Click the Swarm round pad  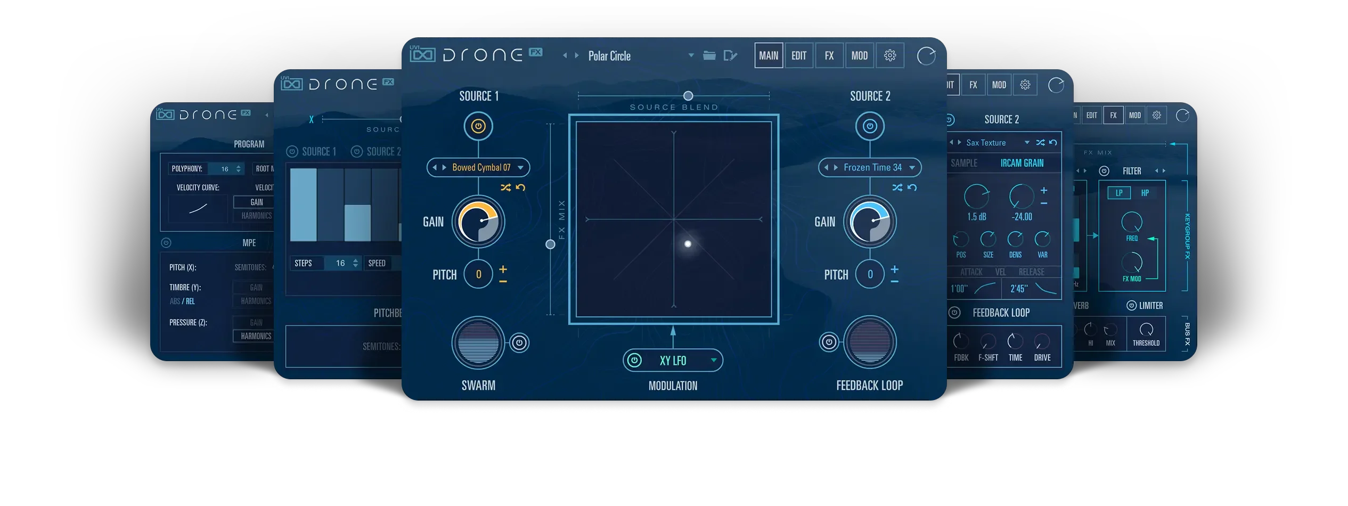[478, 342]
